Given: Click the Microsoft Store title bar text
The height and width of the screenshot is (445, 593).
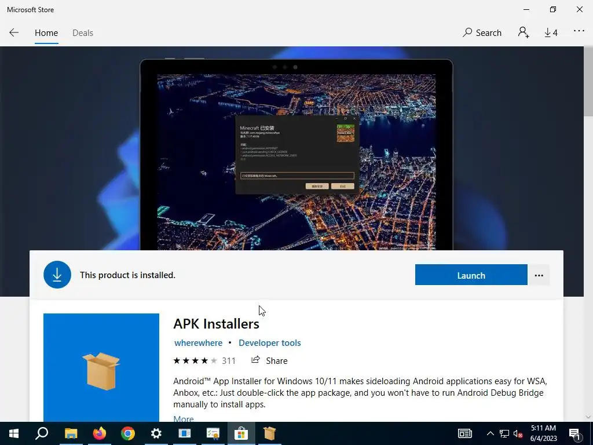Looking at the screenshot, I should (30, 10).
